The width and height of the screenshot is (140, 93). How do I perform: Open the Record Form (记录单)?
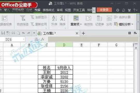click(100, 20)
